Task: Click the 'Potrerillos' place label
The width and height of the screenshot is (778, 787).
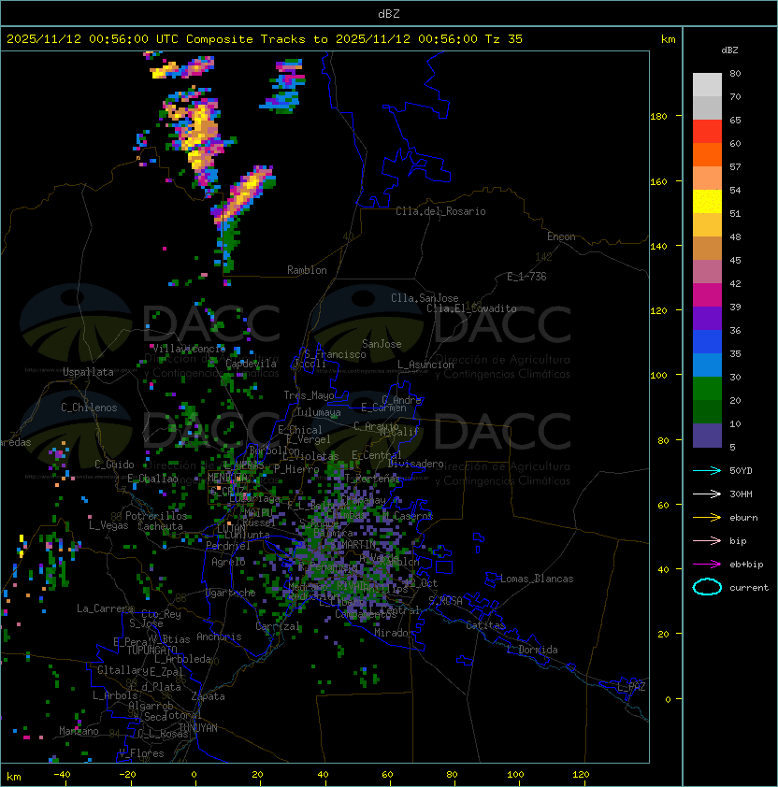Action: 156,516
